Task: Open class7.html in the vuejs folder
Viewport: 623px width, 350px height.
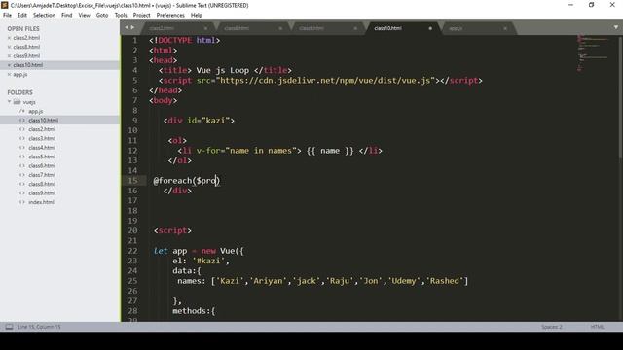Action: (42, 175)
